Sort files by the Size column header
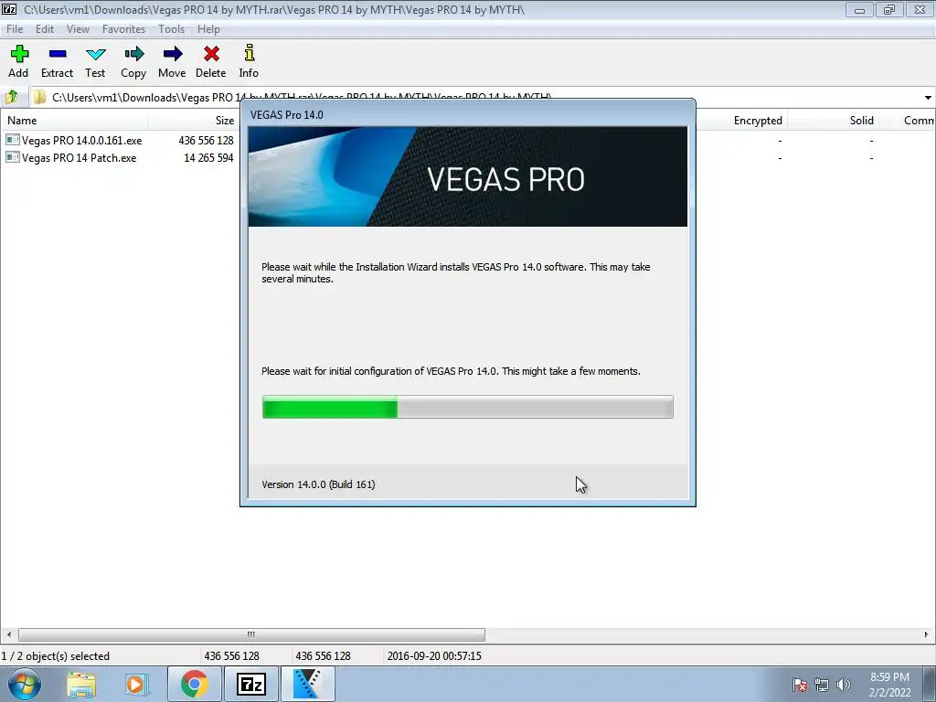 193,120
